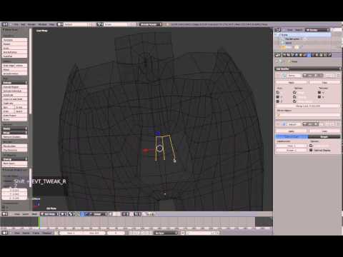Toggle the Mirror Z axis checkbox
Viewport: 343px width, 257px height.
pos(278,101)
